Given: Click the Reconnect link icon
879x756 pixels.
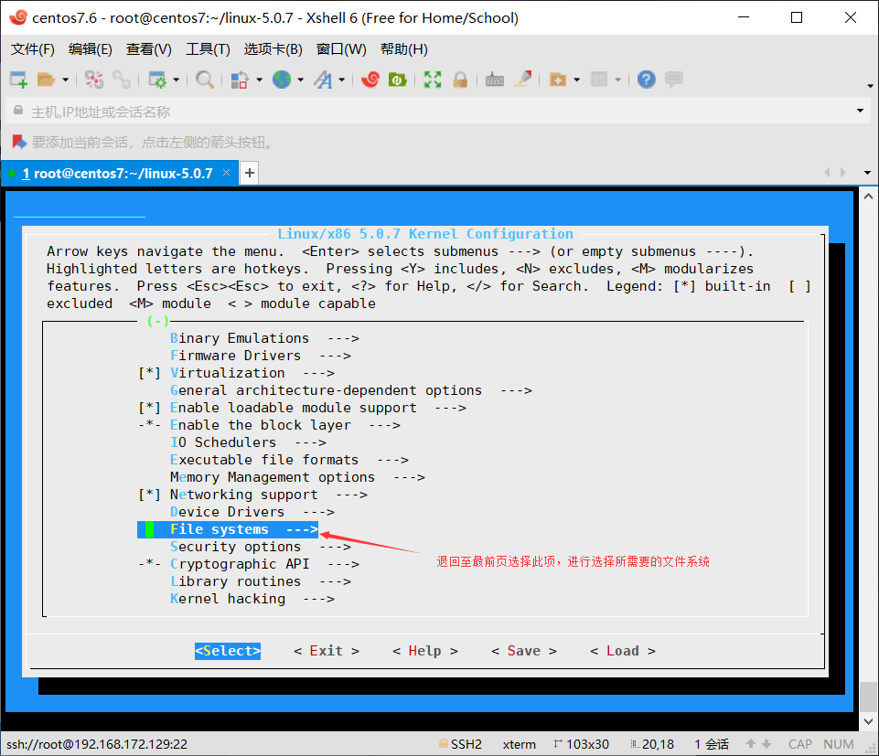Looking at the screenshot, I should 122,80.
